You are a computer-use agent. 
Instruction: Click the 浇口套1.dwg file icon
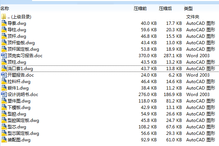point(4,69)
